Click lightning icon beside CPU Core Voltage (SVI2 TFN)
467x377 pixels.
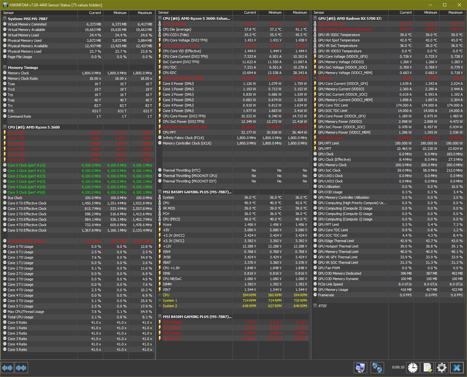point(160,40)
